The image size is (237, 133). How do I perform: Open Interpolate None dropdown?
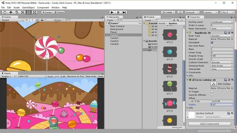tap(222, 69)
